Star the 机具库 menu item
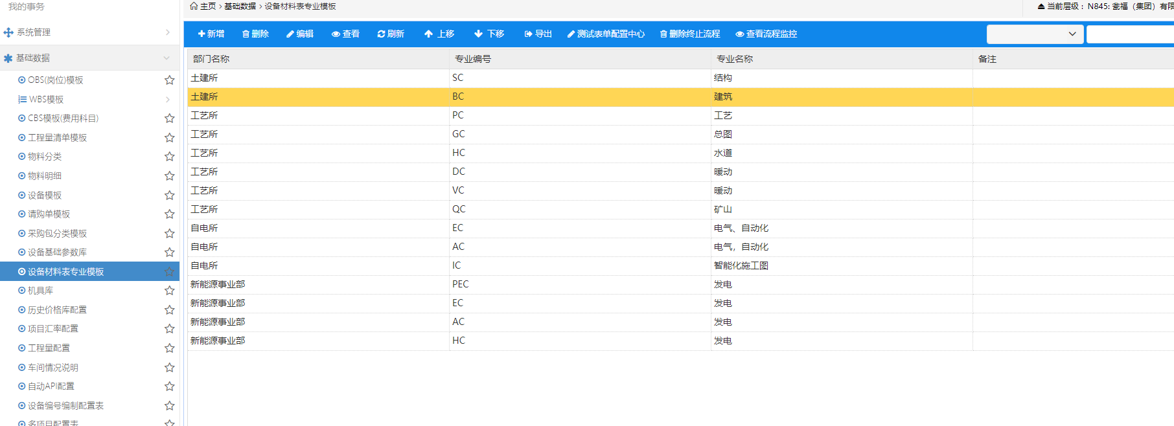The width and height of the screenshot is (1174, 426). 169,291
